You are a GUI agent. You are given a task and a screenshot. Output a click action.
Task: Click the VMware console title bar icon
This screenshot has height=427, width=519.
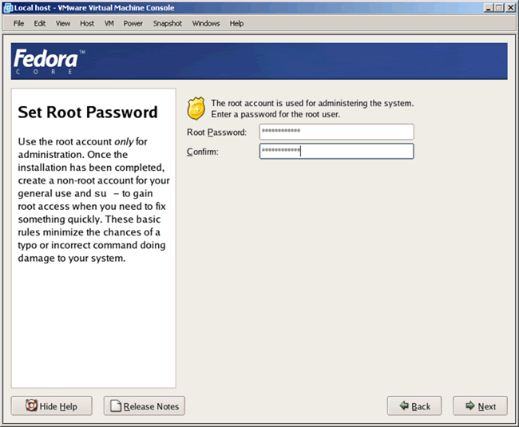pos(7,7)
